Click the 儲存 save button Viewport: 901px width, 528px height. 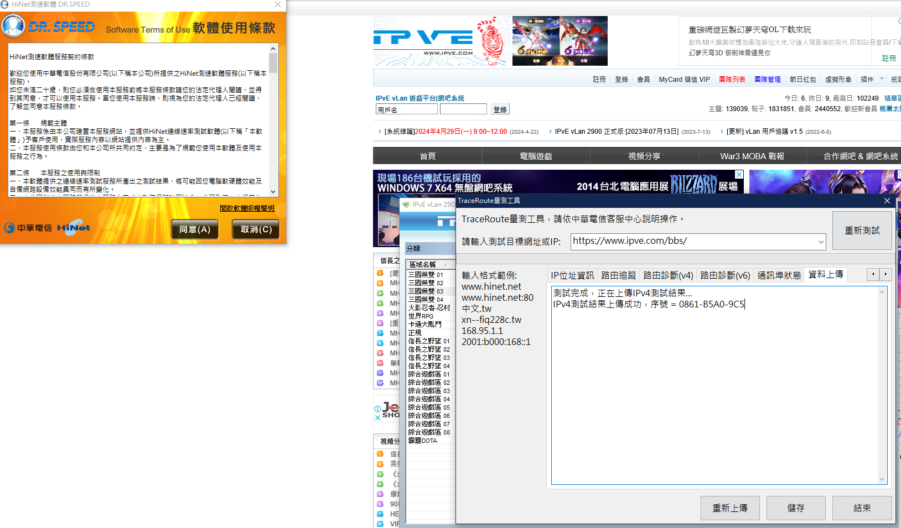coord(796,508)
